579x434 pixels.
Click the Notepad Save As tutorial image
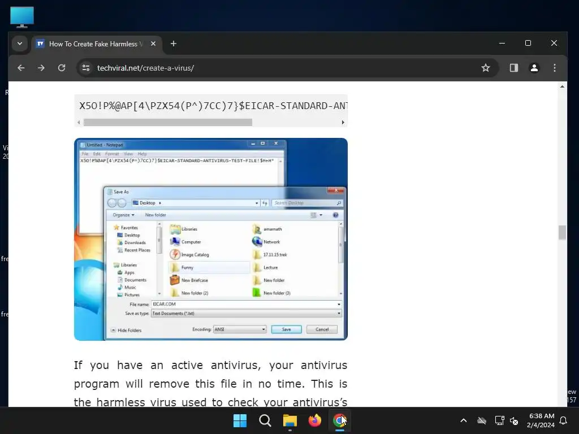coord(211,239)
